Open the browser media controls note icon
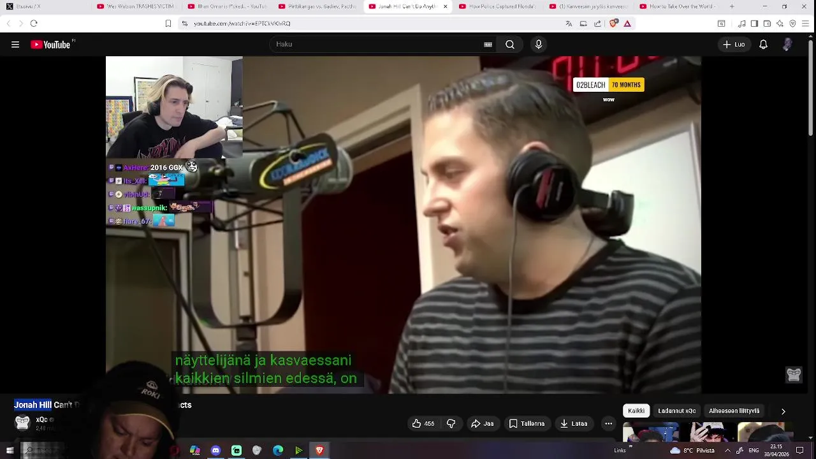The width and height of the screenshot is (816, 459). click(x=742, y=24)
